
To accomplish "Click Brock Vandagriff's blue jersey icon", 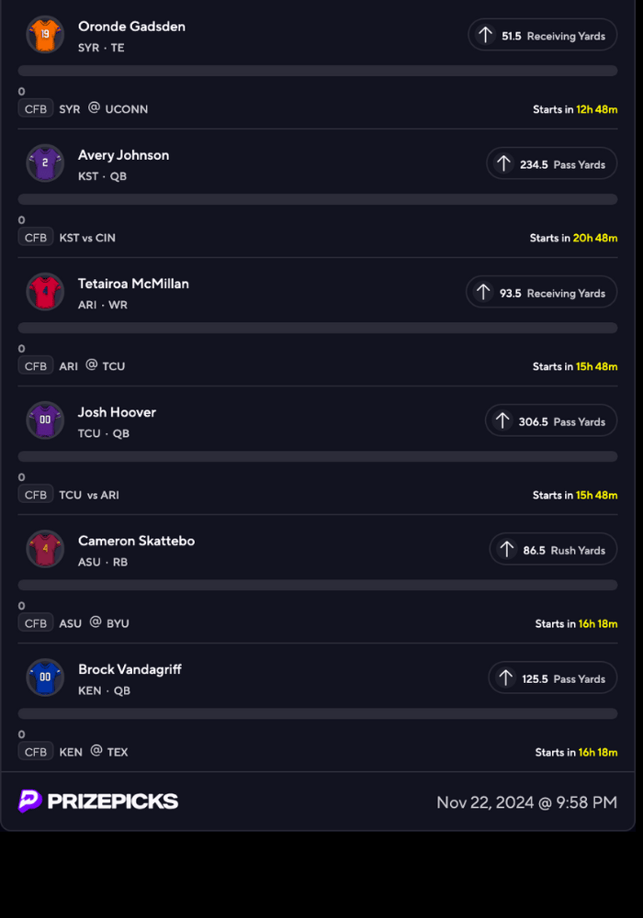I will pos(45,677).
